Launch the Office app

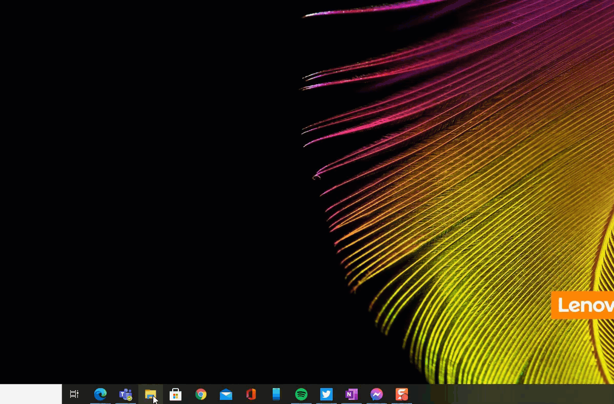(251, 394)
